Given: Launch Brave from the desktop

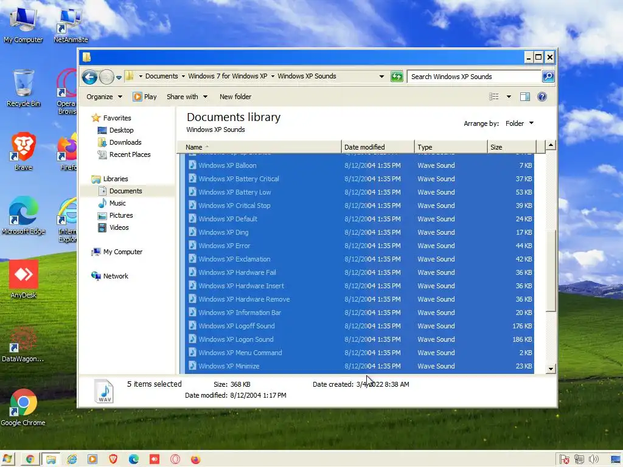Looking at the screenshot, I should click(x=24, y=151).
